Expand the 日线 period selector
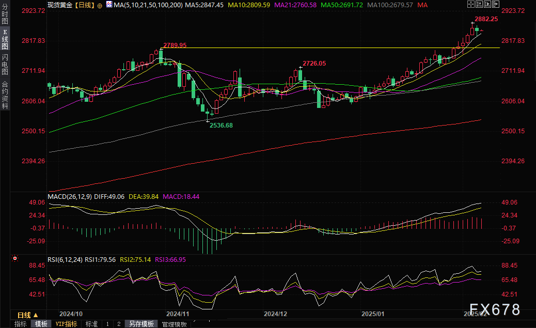 (x=27, y=315)
